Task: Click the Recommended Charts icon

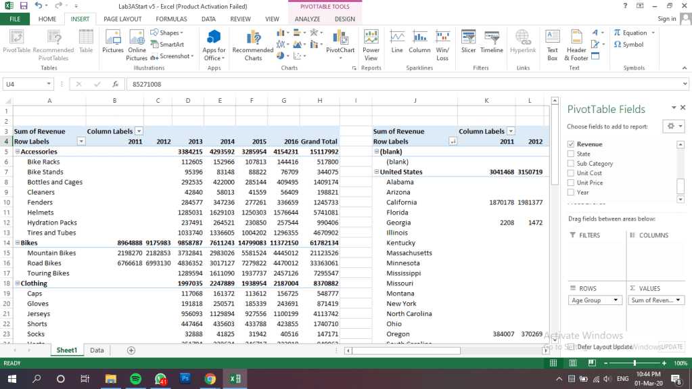Action: tap(253, 45)
